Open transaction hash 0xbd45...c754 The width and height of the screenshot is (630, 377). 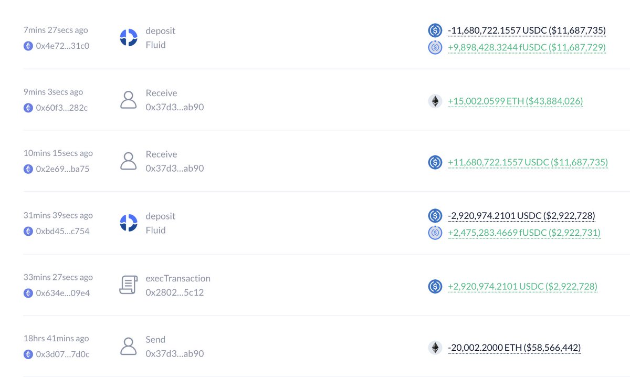(62, 231)
